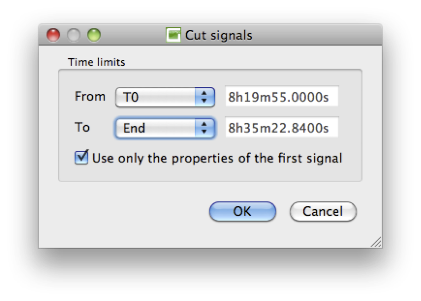Viewport: 421px width, 301px height.
Task: Minimize the dialog using the yellow button
Action: pyautogui.click(x=74, y=35)
